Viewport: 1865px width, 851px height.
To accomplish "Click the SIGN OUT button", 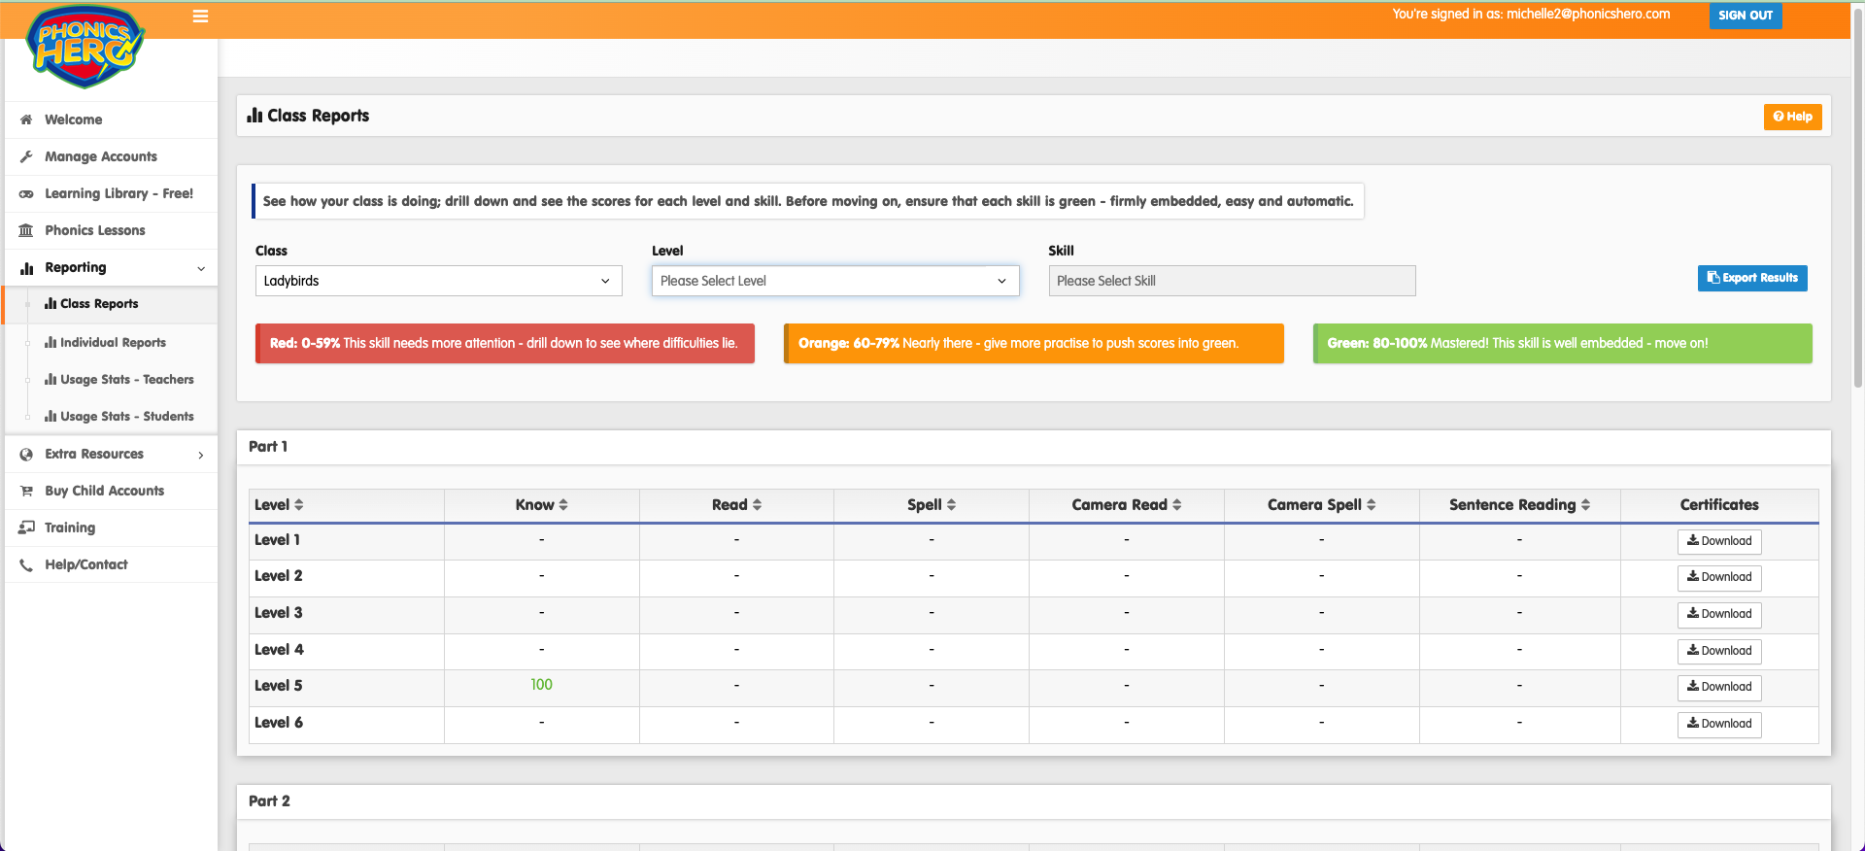I will coord(1746,16).
